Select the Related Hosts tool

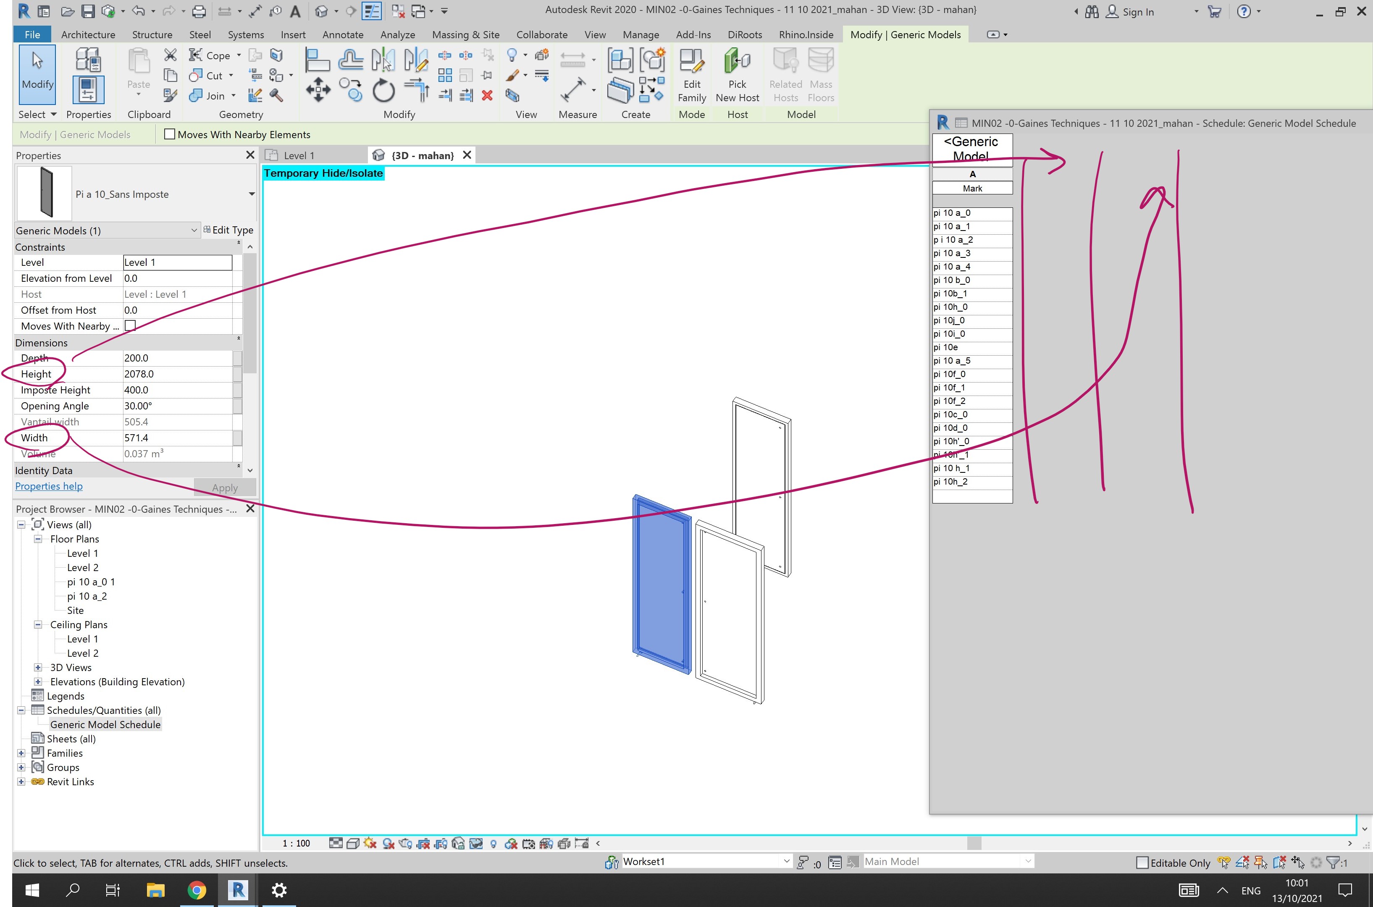[x=785, y=75]
